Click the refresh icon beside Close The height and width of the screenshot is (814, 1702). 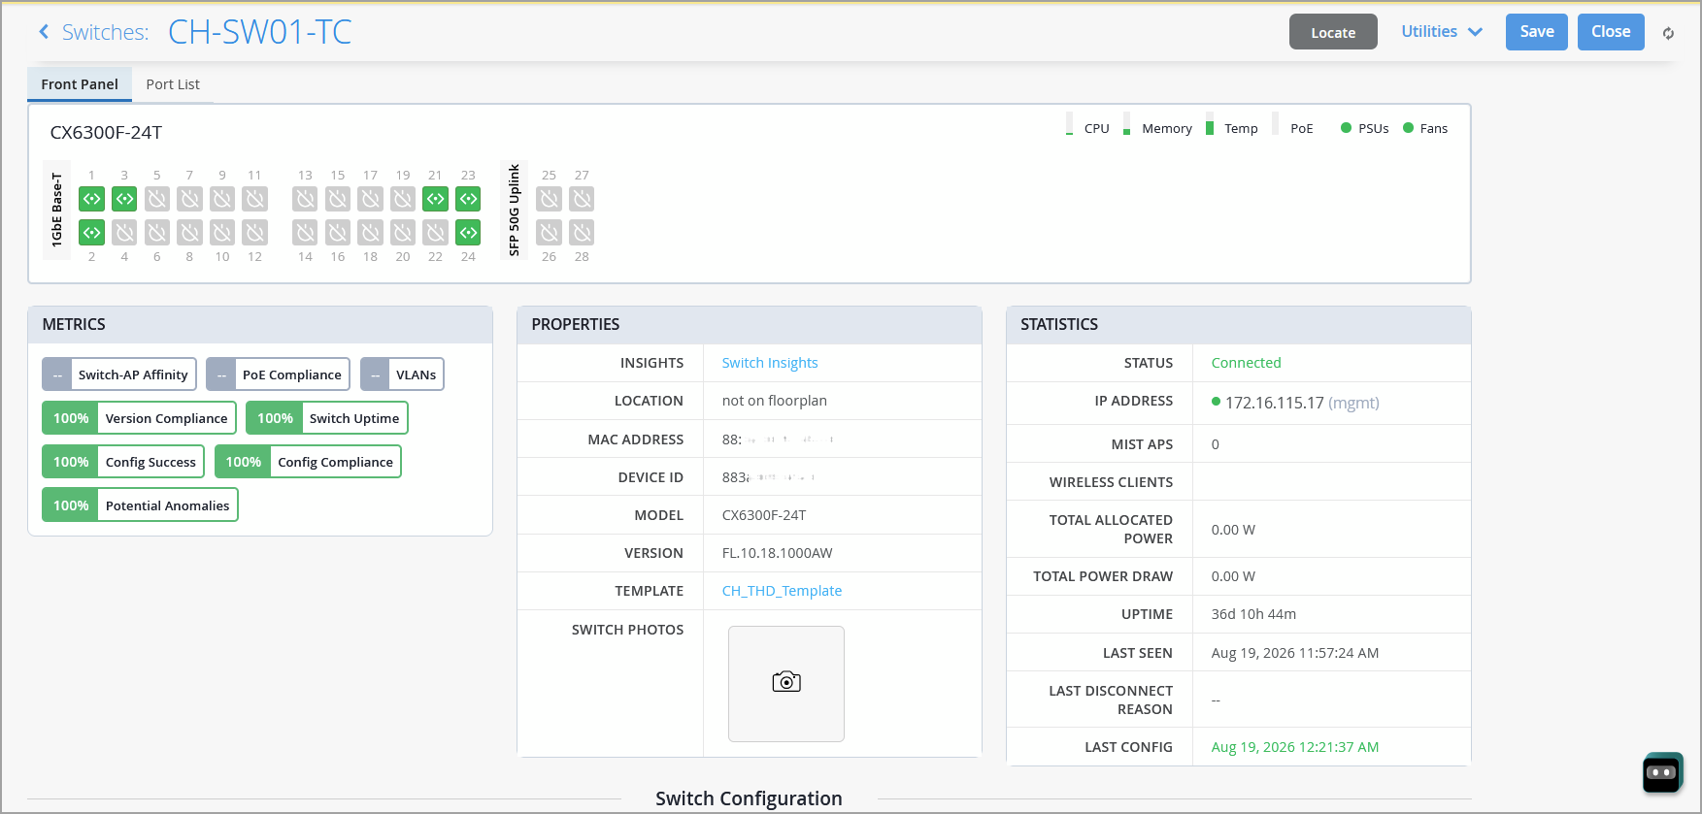(x=1668, y=33)
